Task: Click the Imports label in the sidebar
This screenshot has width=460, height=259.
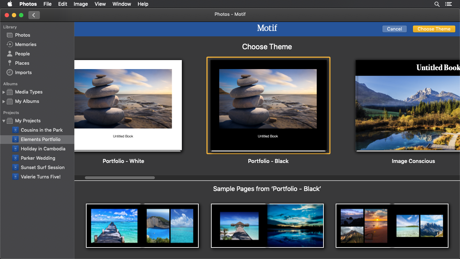Action: point(23,72)
